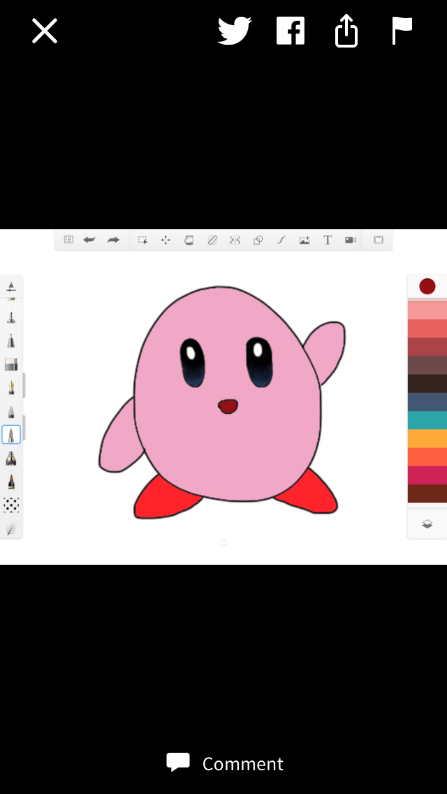Select the gold fountain pen nib brush
The width and height of the screenshot is (447, 794).
pos(11,388)
